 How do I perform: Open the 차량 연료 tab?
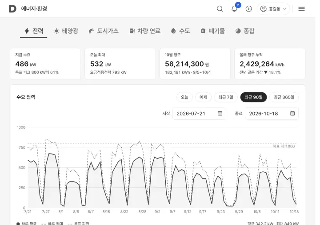pos(145,31)
